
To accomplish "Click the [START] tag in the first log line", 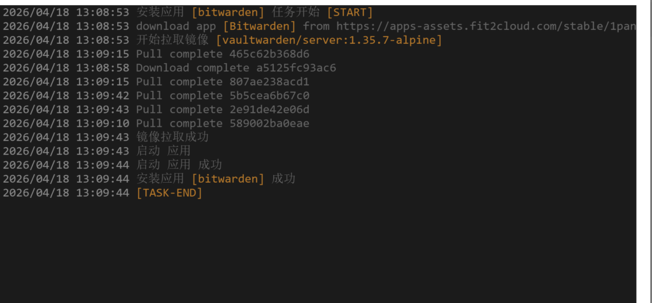I will [350, 12].
